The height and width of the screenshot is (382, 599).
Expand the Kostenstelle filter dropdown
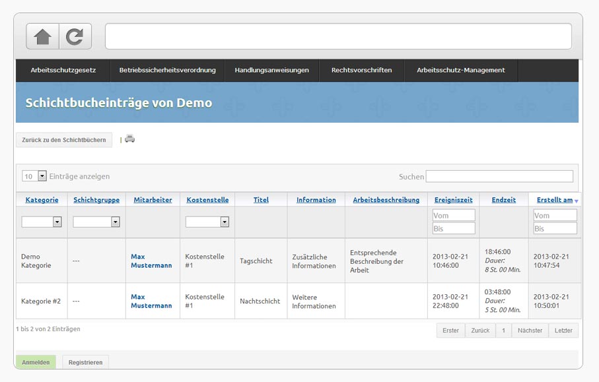(207, 222)
